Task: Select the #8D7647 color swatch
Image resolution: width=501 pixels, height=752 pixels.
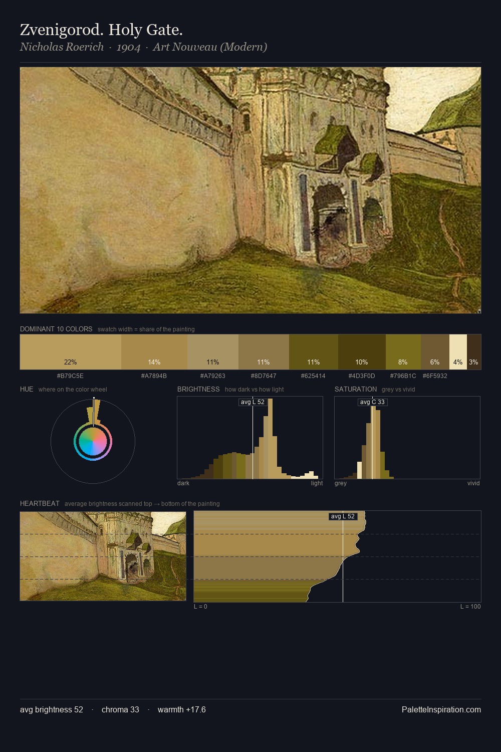Action: [x=264, y=352]
